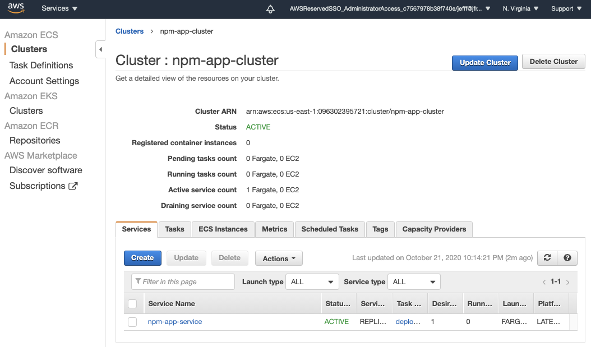Go to the next results page arrow
This screenshot has height=347, width=591.
(x=567, y=282)
